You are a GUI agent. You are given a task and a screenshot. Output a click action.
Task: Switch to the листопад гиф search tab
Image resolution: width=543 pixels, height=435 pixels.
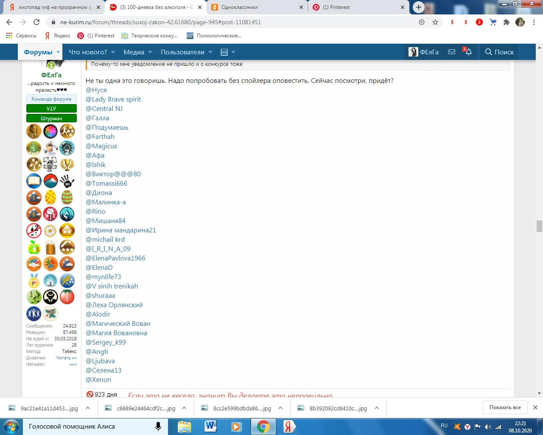click(55, 7)
